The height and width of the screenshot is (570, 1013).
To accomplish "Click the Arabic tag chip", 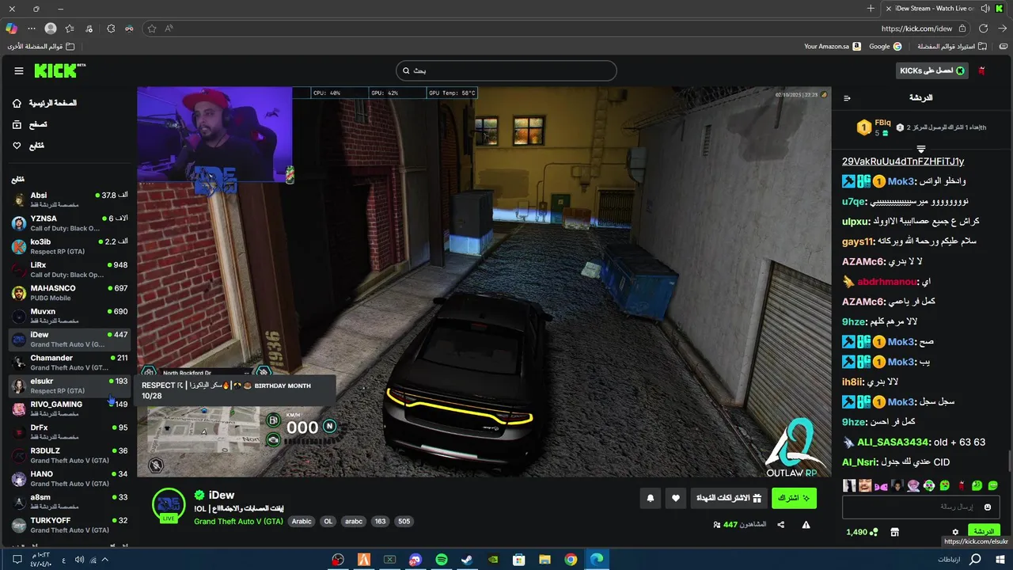I will 302,522.
